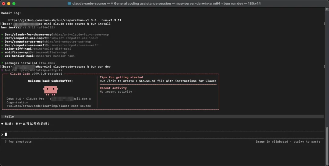This screenshot has height=166, width=329.
Task: Click the "Commit log:" text
Action: point(11,13)
